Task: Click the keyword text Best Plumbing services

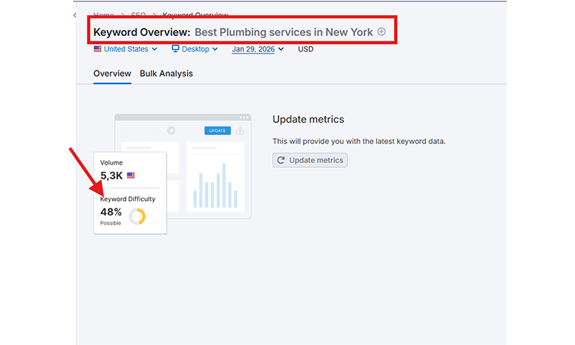Action: click(283, 32)
